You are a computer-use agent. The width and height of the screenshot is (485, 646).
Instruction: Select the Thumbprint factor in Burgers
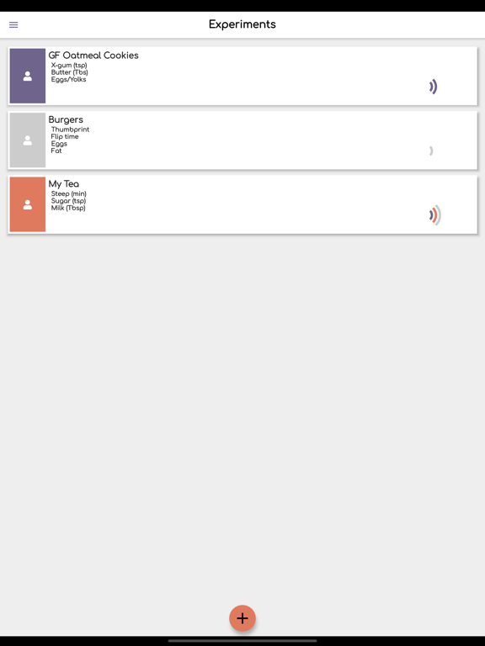(x=70, y=130)
